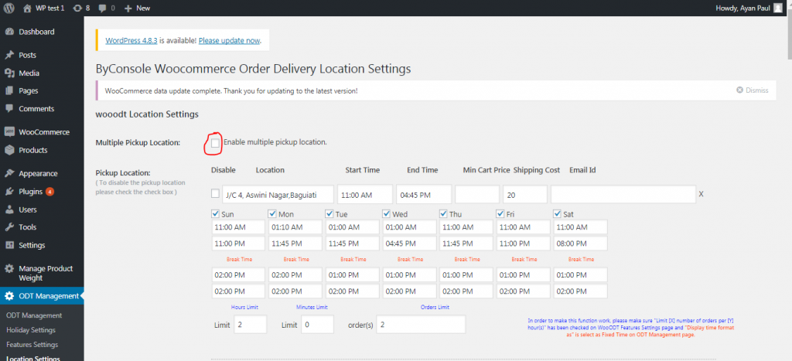792x361 pixels.
Task: Click the Products box icon
Action: [9, 150]
